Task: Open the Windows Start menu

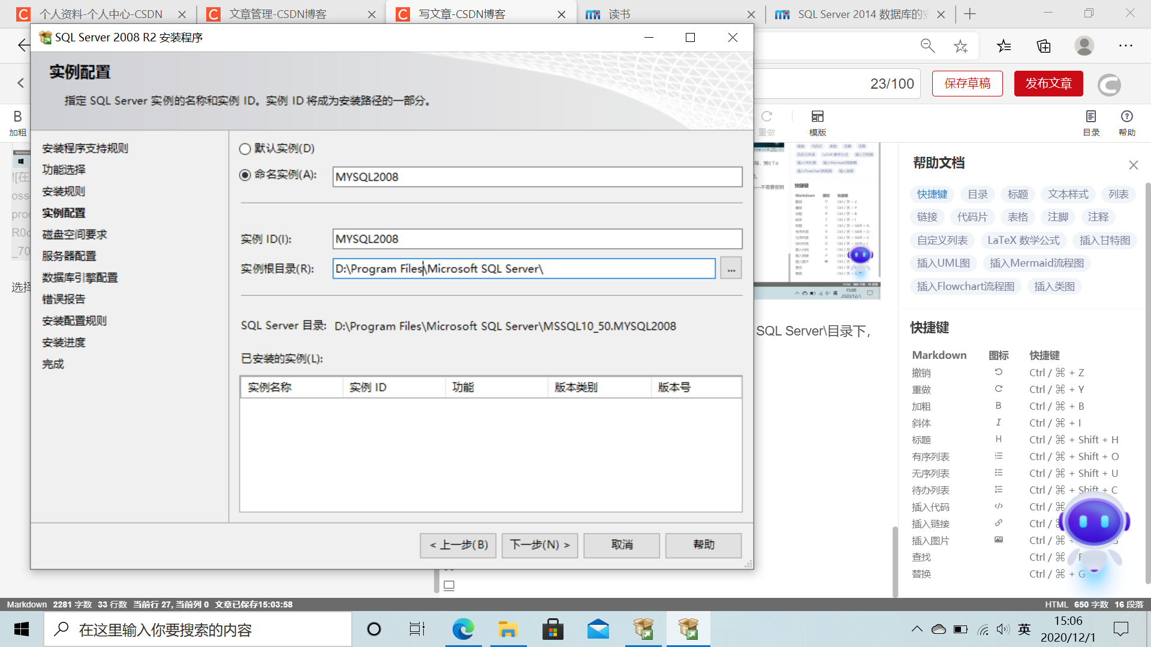Action: click(x=22, y=629)
